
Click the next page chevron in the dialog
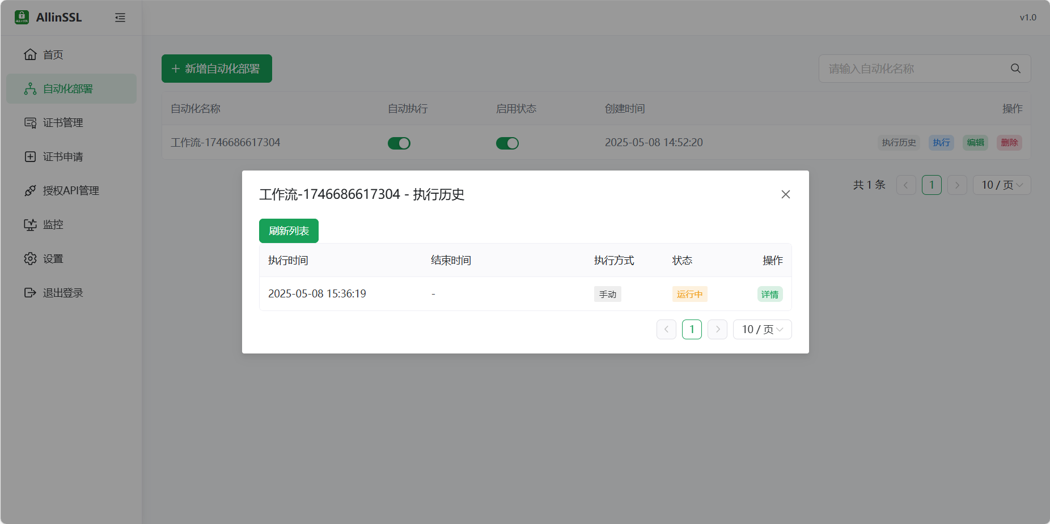(x=717, y=329)
